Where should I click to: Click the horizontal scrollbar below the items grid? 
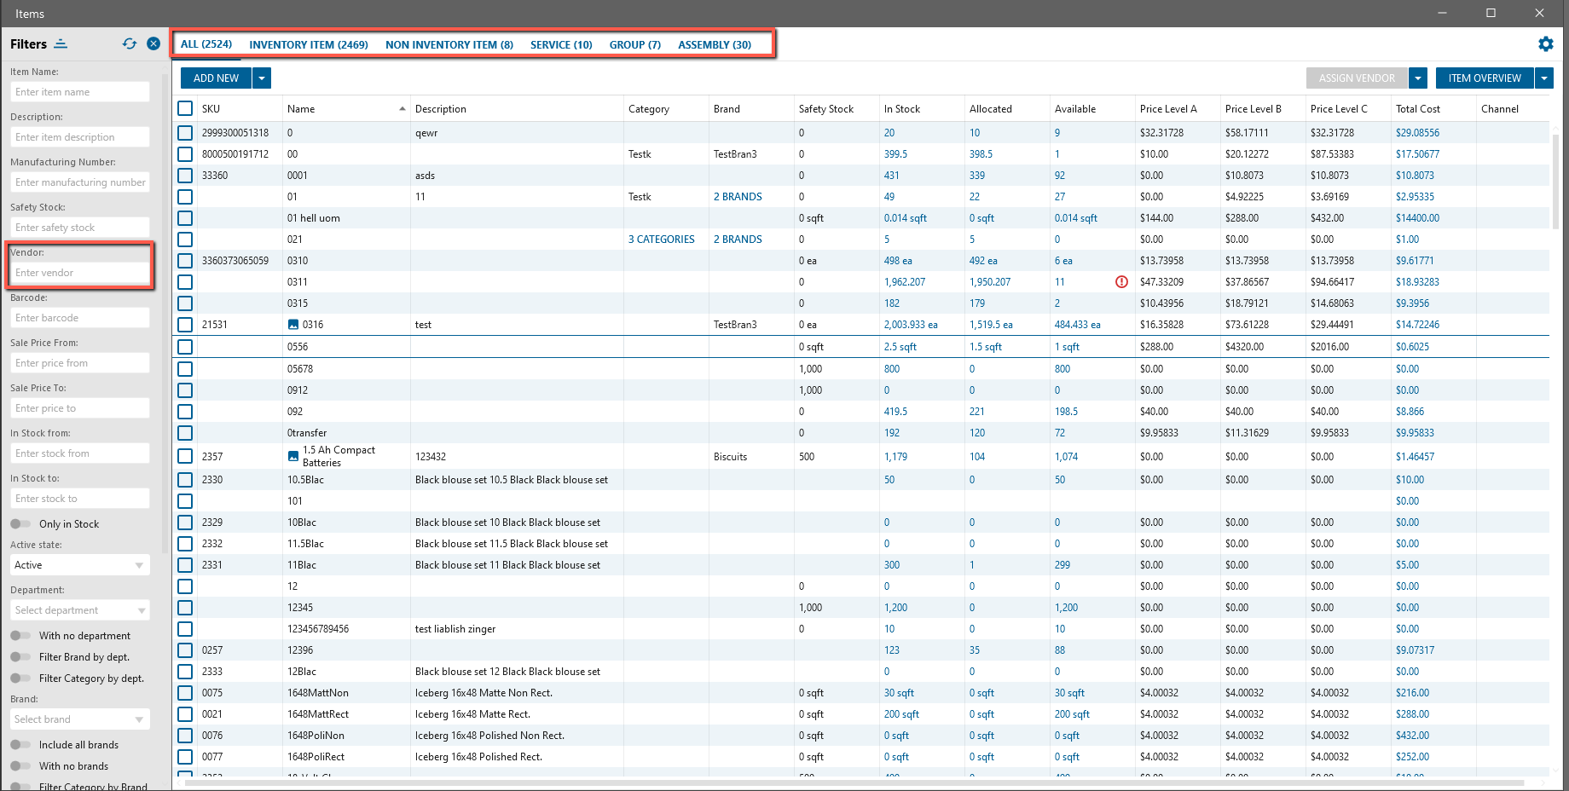point(853,782)
